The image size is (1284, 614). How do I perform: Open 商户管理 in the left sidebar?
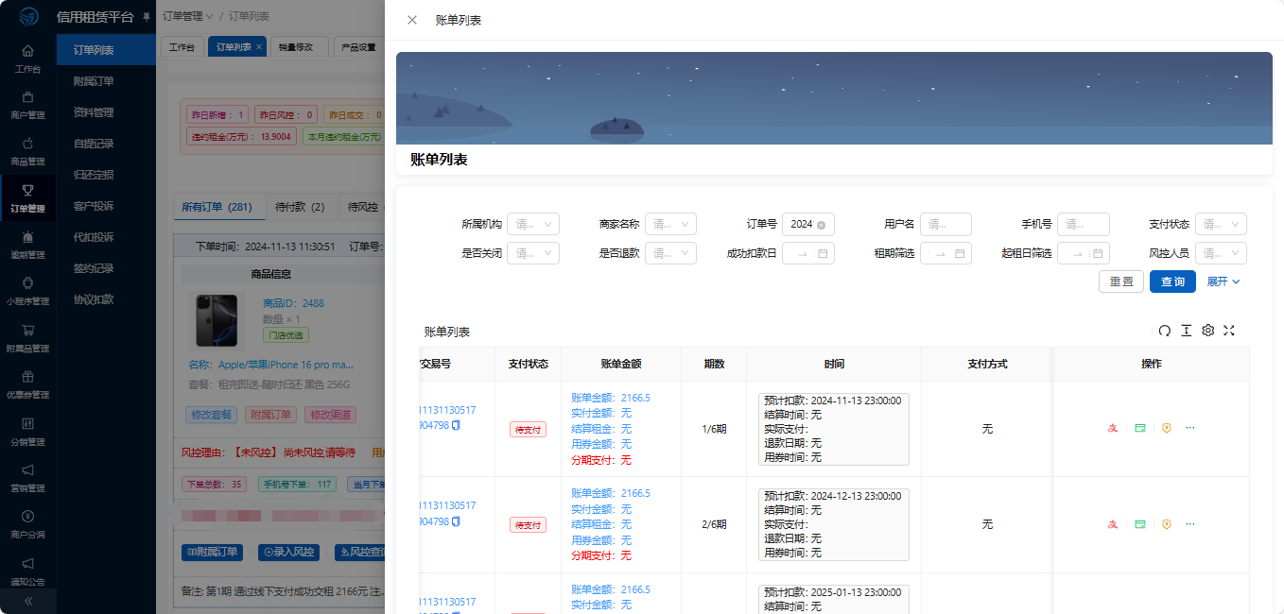27,105
